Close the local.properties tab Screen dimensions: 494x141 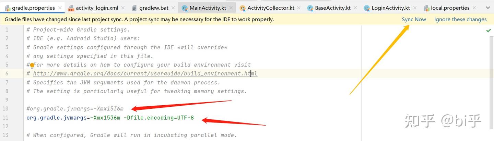point(475,8)
